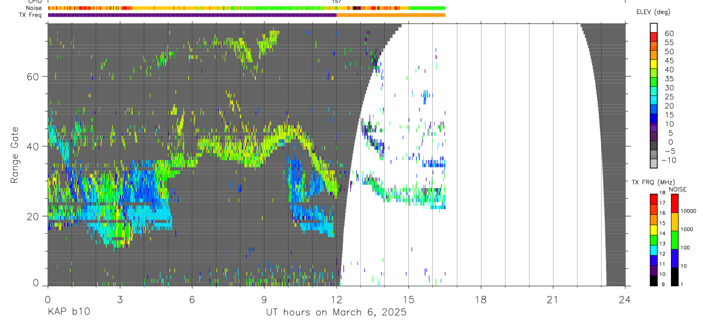Screen dimensions: 703x324
Task: Click the '3' tick label on UT hours axis
Action: (x=120, y=299)
